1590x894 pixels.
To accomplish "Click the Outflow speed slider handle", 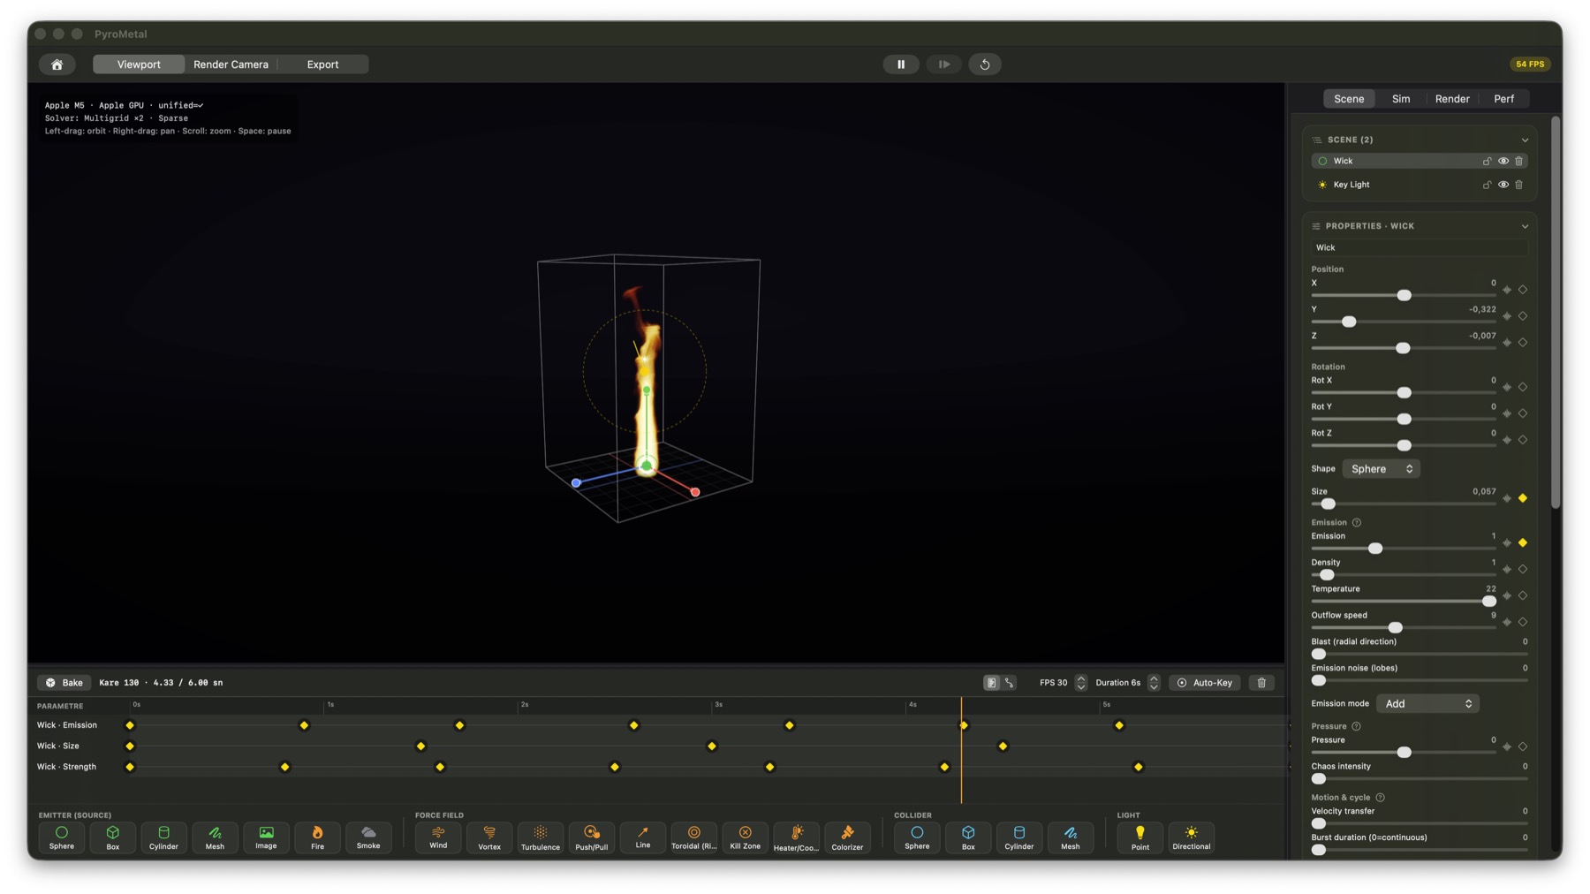I will pyautogui.click(x=1396, y=628).
